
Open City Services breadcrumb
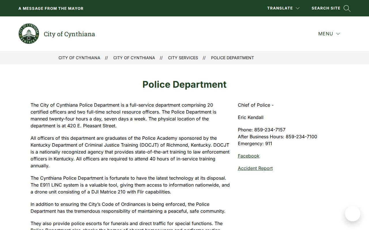pos(183,58)
